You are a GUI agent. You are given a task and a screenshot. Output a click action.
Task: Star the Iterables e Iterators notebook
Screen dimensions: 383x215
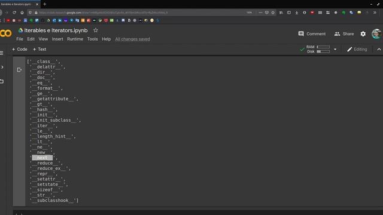tap(96, 30)
